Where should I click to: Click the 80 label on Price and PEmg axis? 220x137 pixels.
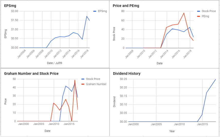[123, 11]
